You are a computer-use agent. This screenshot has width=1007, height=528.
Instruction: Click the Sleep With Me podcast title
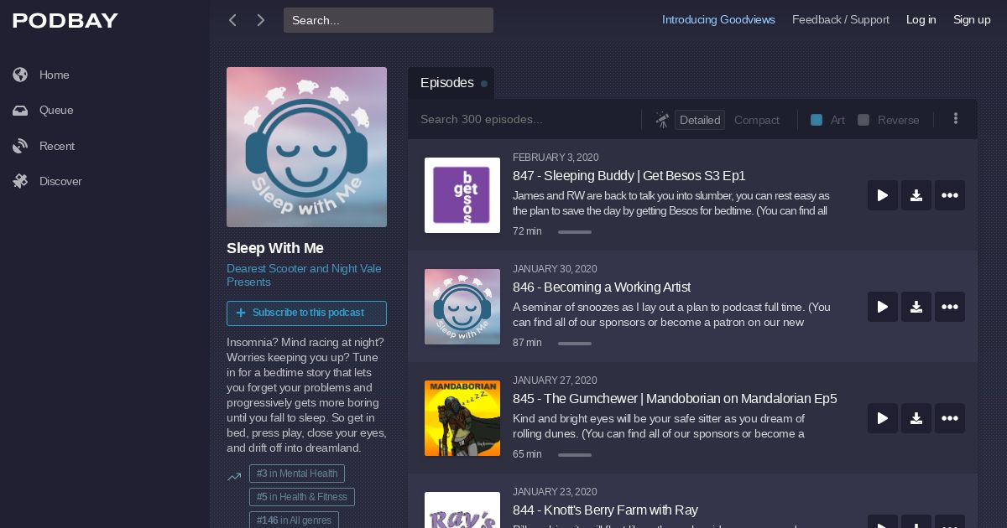tap(275, 248)
